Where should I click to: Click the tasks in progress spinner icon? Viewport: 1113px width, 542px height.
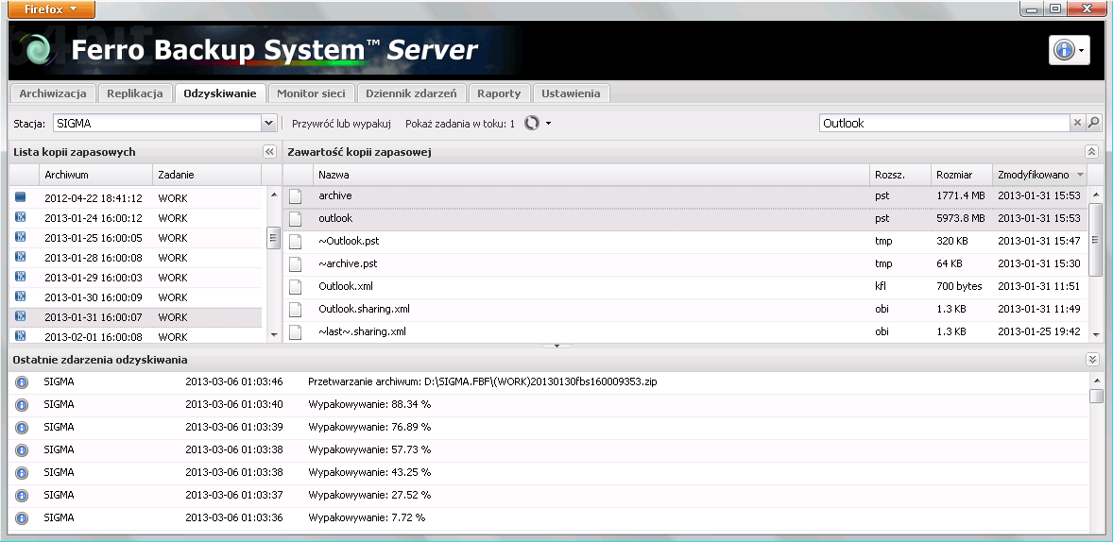click(531, 123)
